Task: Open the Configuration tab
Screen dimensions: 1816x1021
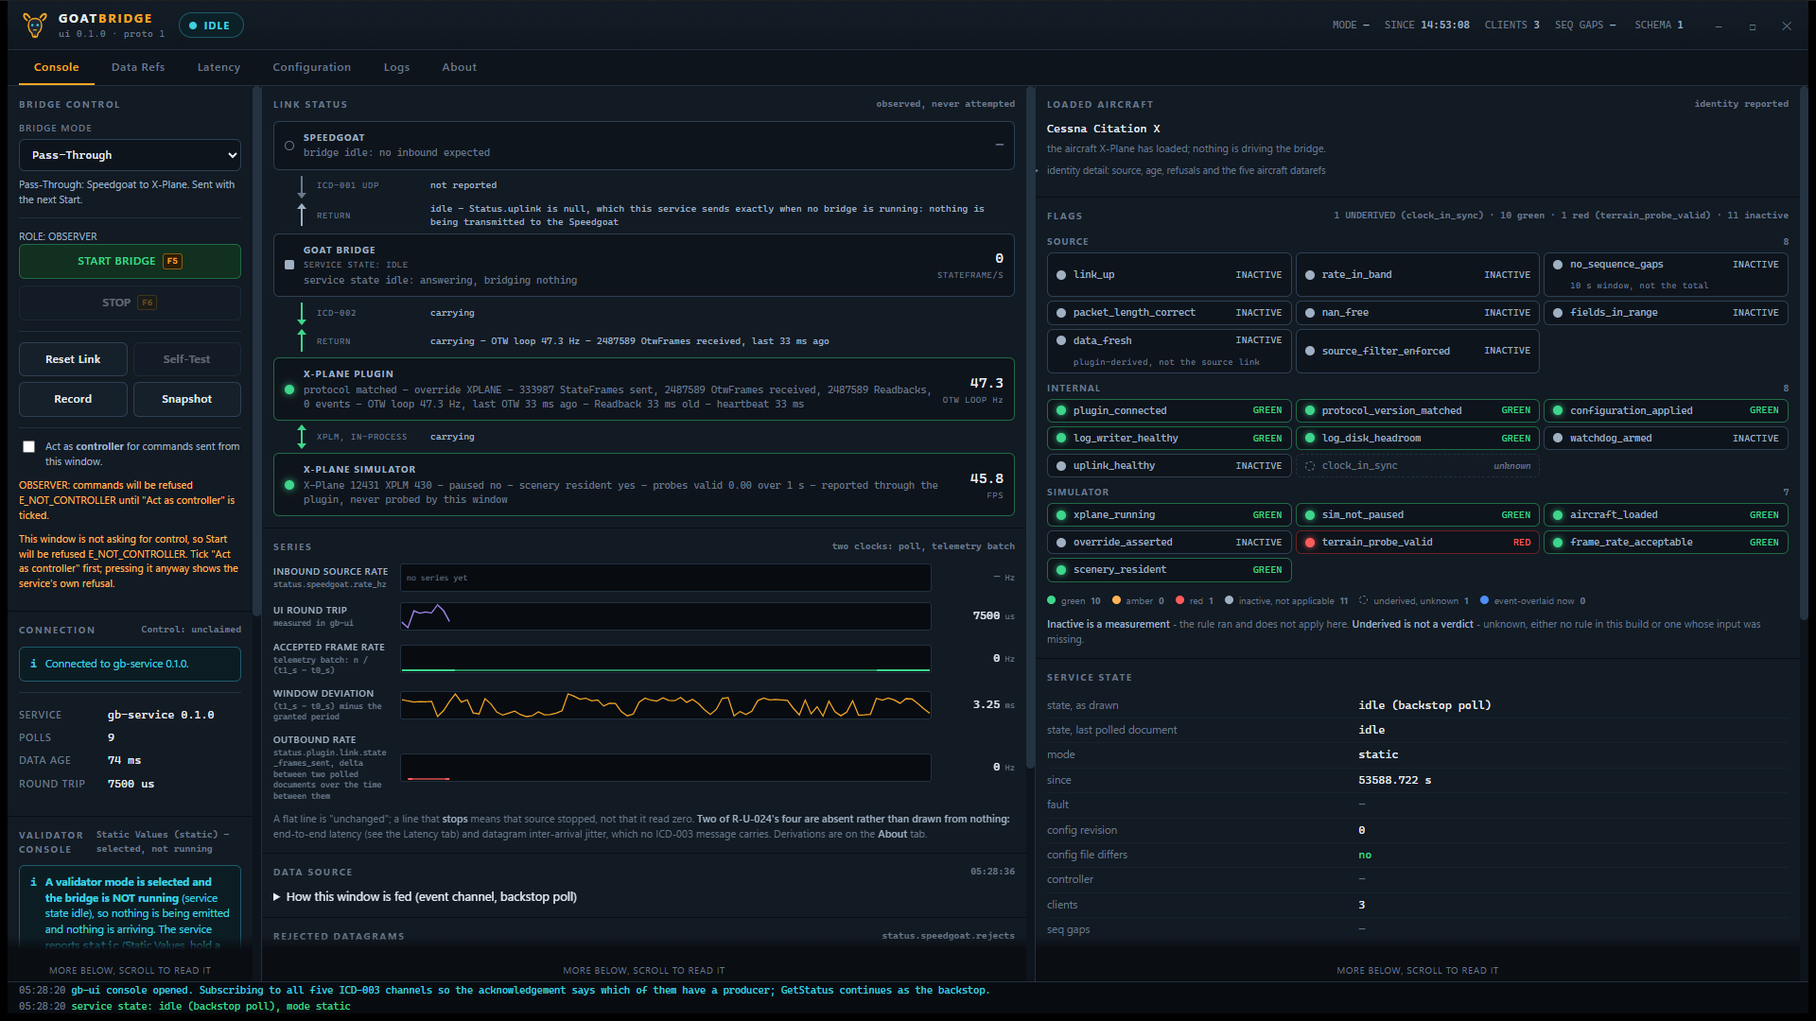Action: pyautogui.click(x=312, y=67)
